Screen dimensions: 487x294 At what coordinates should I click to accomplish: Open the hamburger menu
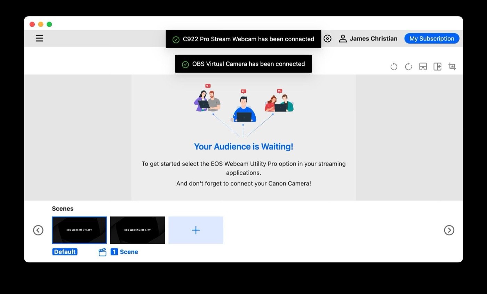point(39,38)
